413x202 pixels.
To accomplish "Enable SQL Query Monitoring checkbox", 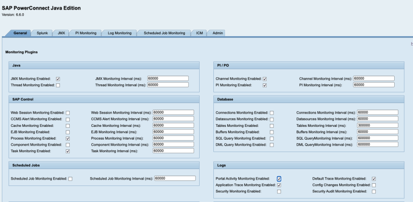I will pos(272,138).
